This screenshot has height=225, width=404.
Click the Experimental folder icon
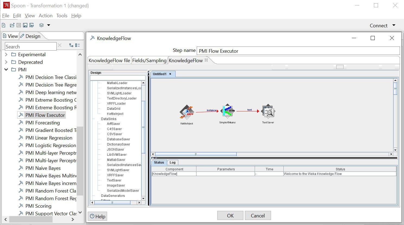(14, 54)
